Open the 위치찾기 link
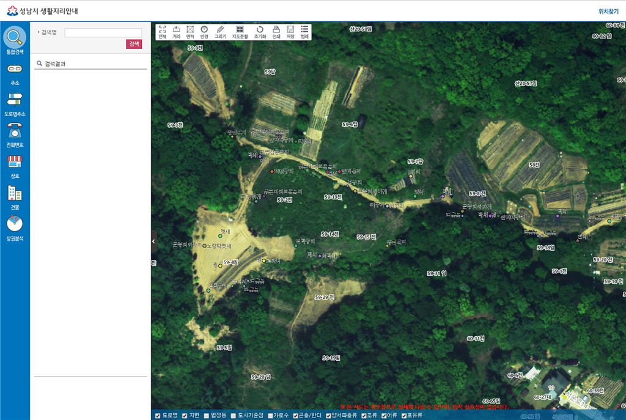626x420 pixels. click(608, 11)
